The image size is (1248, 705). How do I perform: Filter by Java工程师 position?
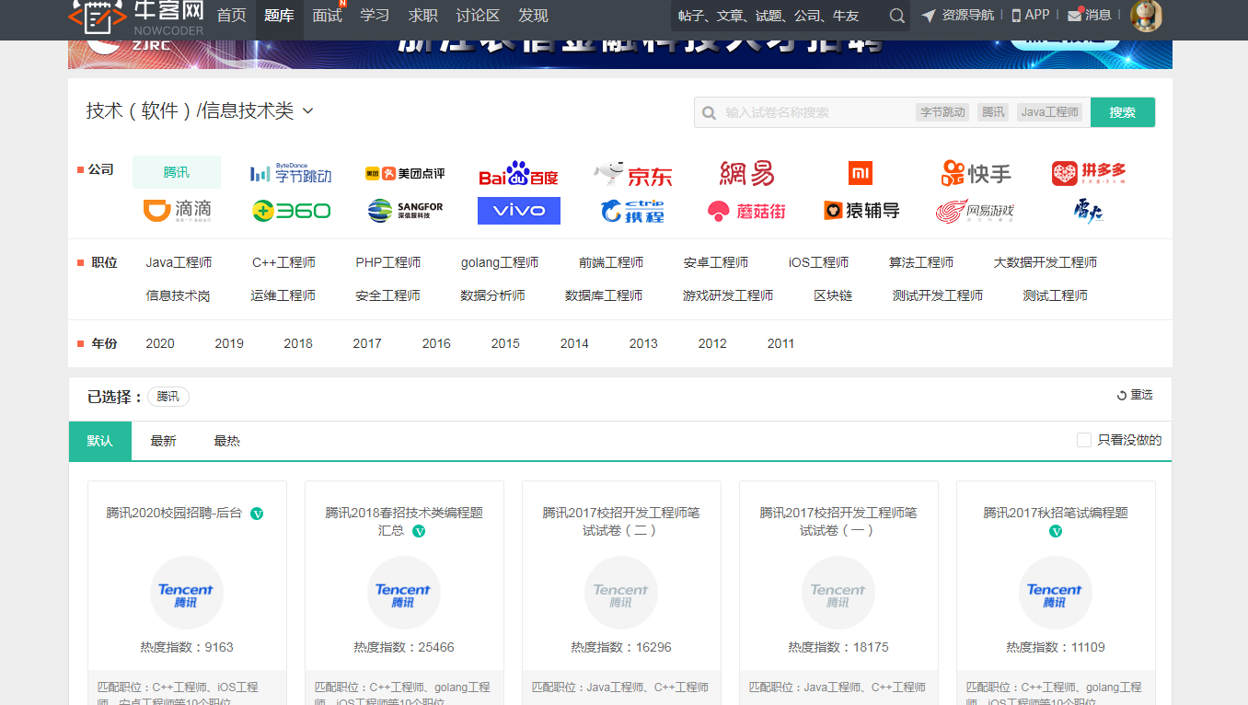pos(179,262)
